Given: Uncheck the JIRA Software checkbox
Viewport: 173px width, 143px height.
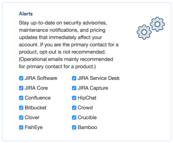Looking at the screenshot, I should tap(21, 78).
